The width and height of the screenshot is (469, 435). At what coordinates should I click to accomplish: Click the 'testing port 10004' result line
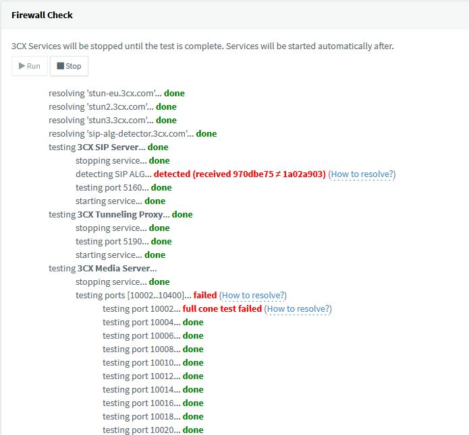pyautogui.click(x=153, y=322)
